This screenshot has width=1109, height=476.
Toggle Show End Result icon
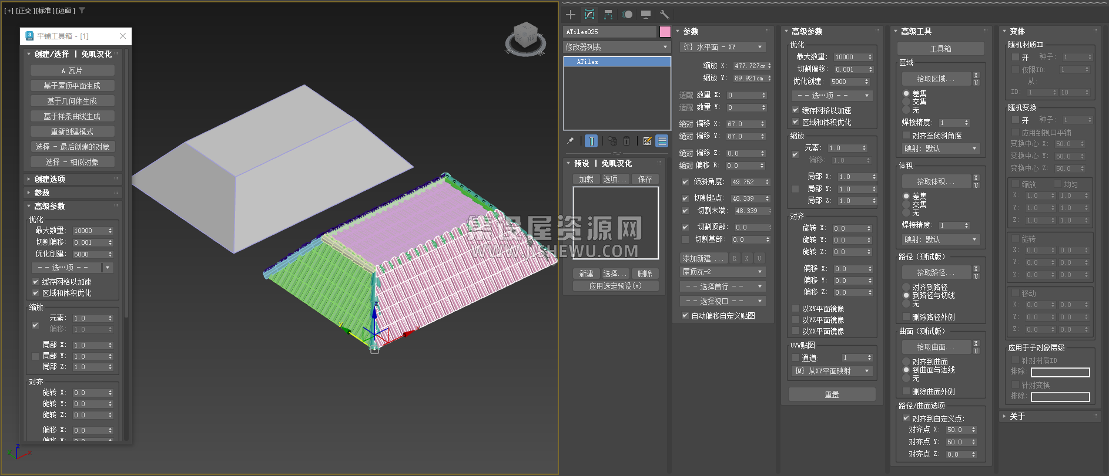592,141
